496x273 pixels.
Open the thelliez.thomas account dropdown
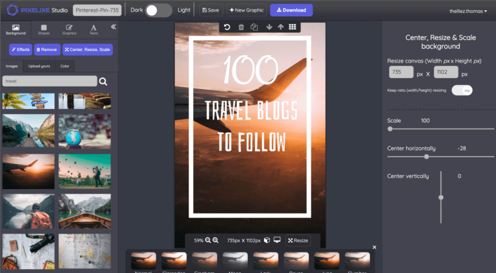(x=468, y=11)
